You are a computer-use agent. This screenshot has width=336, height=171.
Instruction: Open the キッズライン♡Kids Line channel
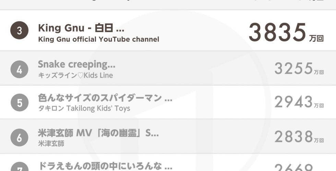tap(75, 75)
